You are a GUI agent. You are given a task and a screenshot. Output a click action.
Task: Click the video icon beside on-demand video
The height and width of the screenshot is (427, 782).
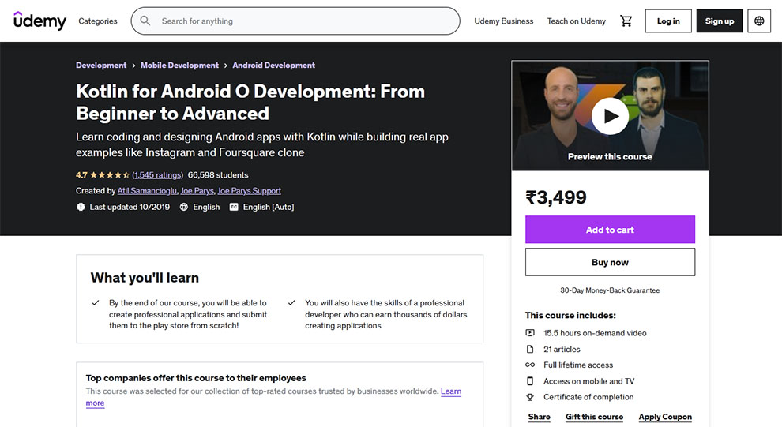(x=530, y=333)
